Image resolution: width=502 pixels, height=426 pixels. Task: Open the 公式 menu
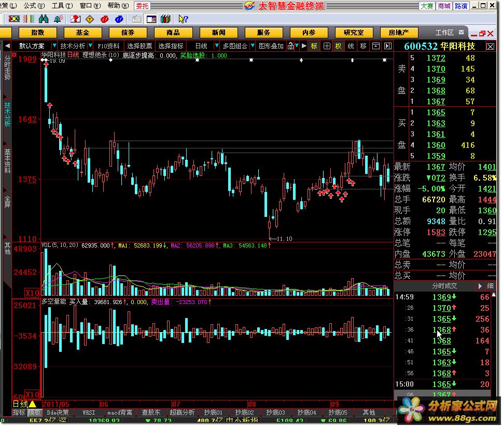point(34,5)
